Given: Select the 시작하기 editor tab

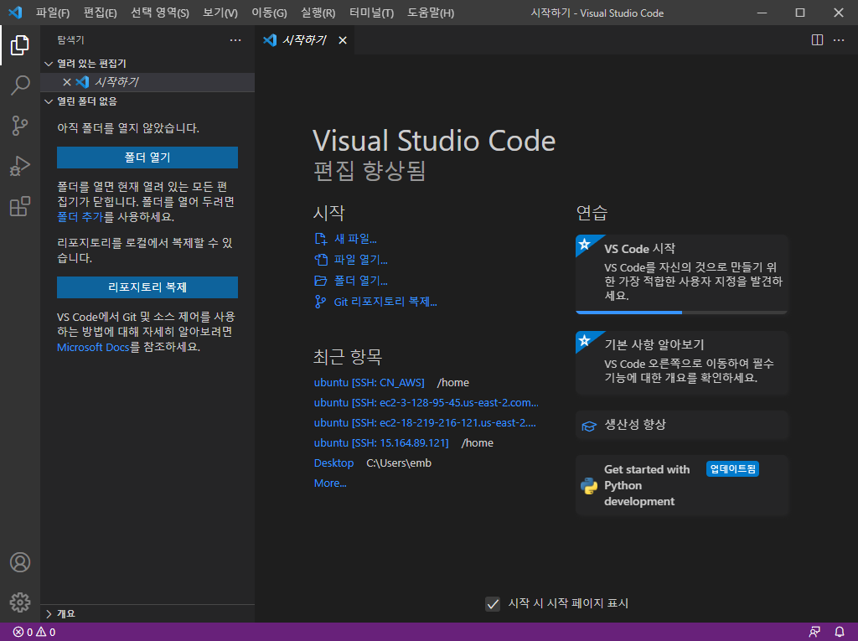Looking at the screenshot, I should [304, 40].
